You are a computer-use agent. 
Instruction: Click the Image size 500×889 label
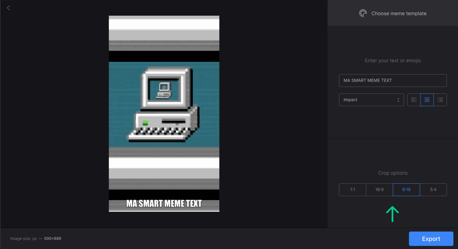[36, 238]
